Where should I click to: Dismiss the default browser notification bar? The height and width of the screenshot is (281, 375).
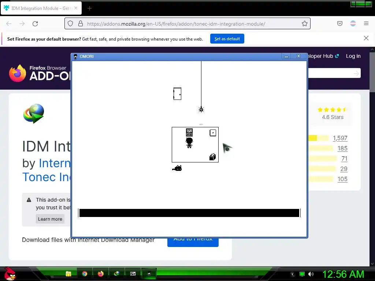pyautogui.click(x=366, y=38)
